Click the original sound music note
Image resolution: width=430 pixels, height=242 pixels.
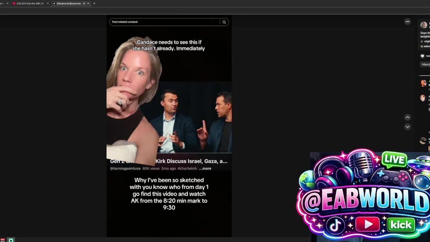422,41
